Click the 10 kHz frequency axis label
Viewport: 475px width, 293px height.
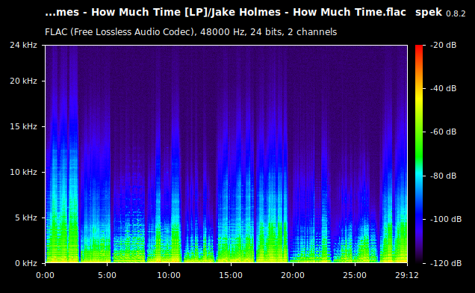(x=23, y=172)
